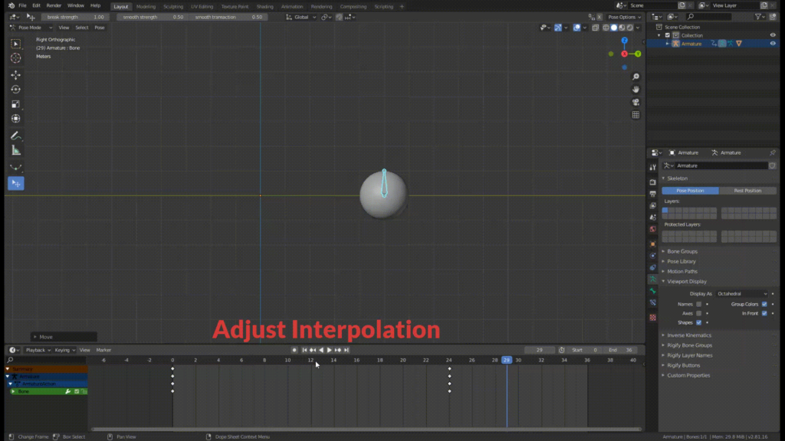
Task: Open the Animation workspace tab
Action: pos(292,6)
